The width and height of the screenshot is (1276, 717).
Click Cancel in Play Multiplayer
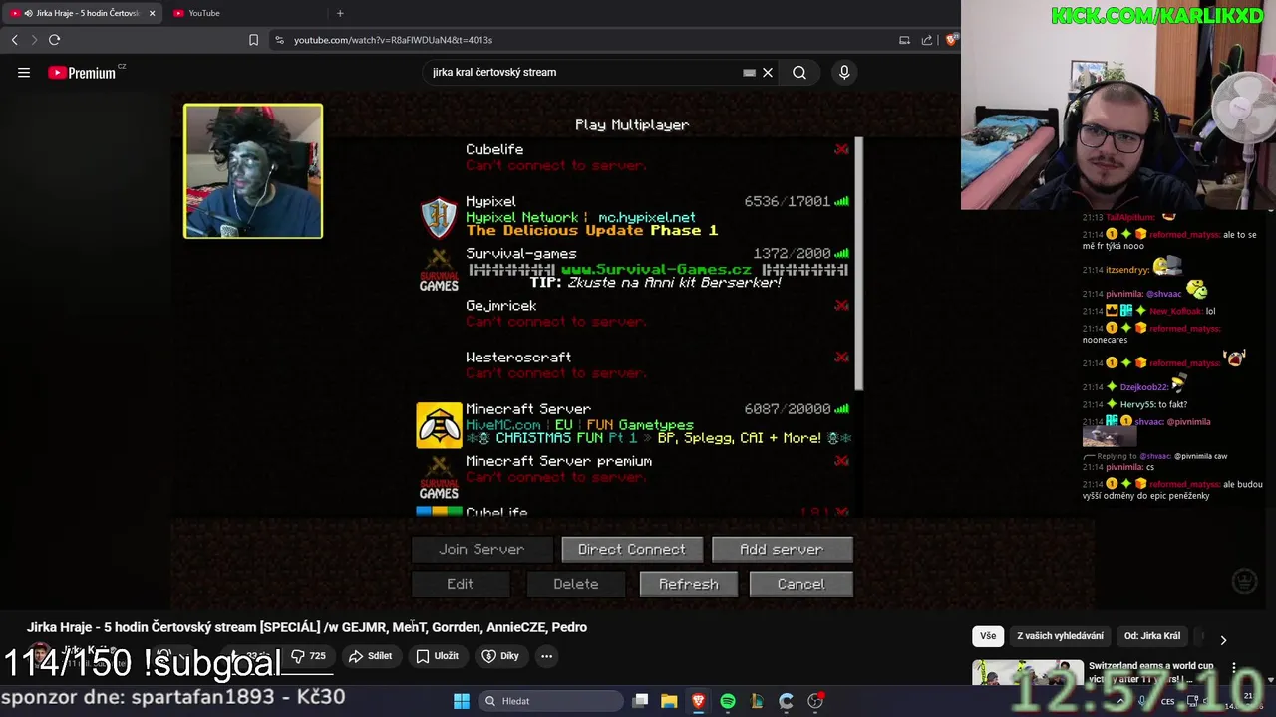pos(800,584)
